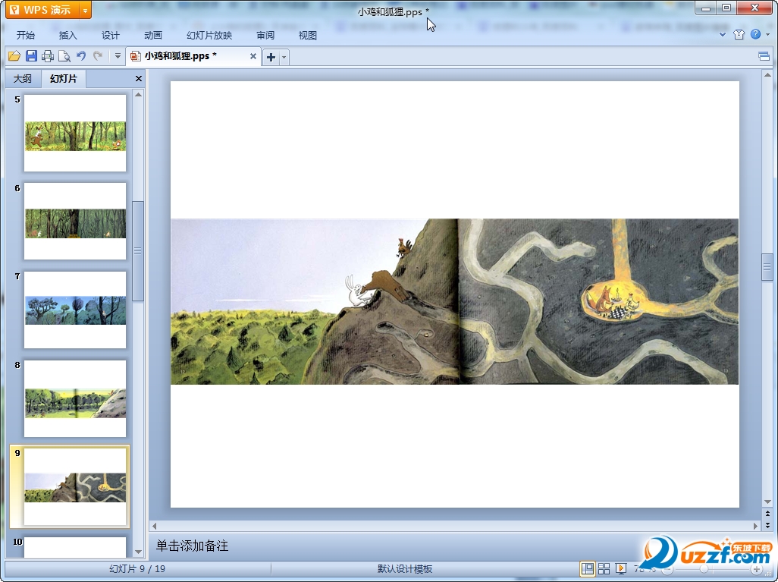Click the thumbnail panel scroll-up arrow
This screenshot has height=582, width=778.
[139, 94]
